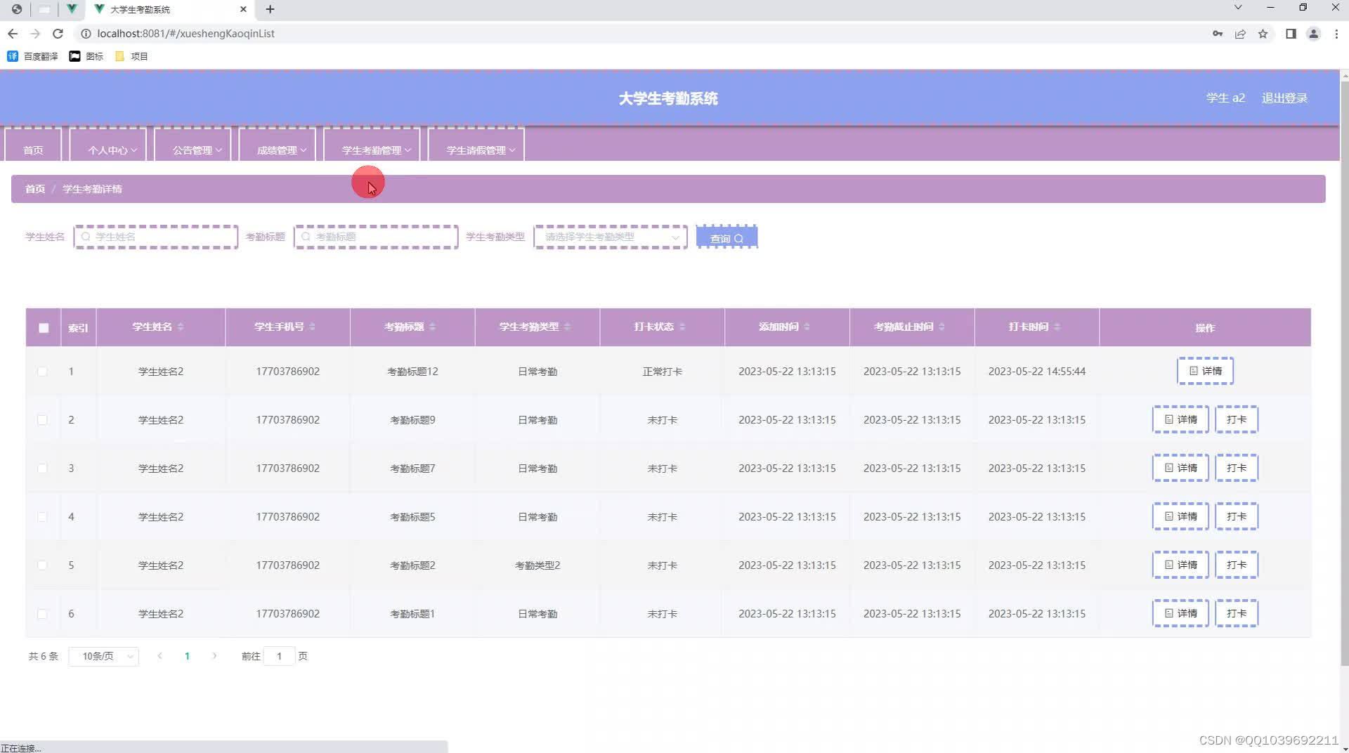
Task: Click the 退出登录 logout link
Action: pos(1284,98)
